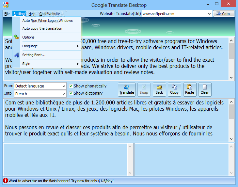Clear the text with the Clear button
The image size is (238, 187).
pyautogui.click(x=205, y=89)
